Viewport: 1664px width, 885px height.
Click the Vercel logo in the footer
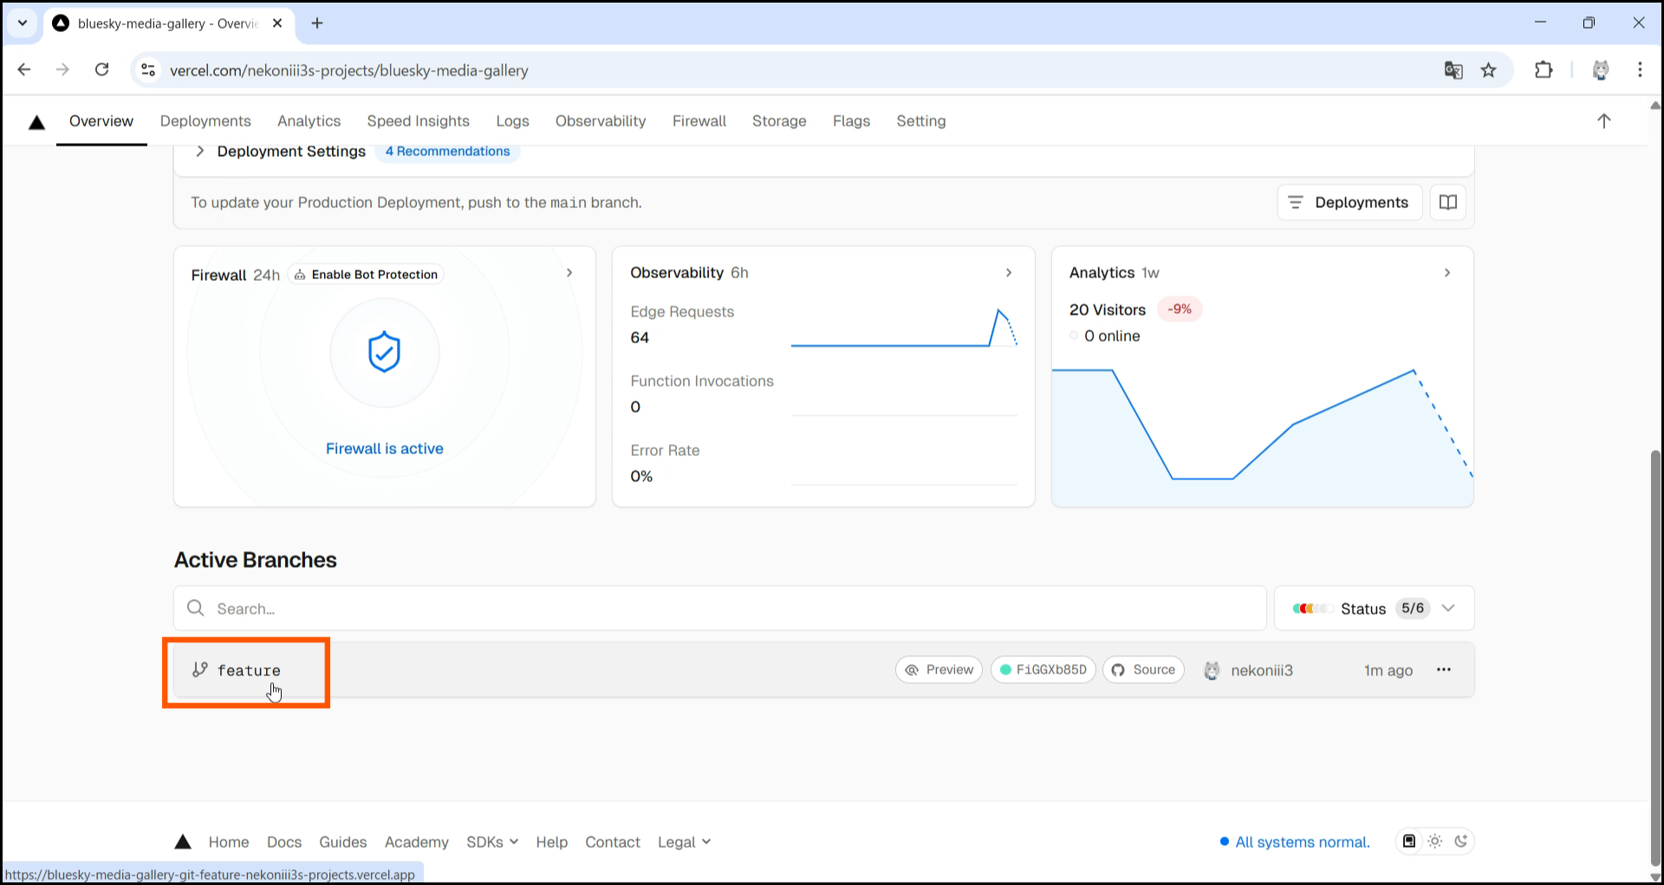tap(183, 842)
